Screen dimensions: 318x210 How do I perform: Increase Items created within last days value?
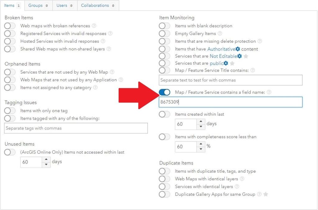[201, 122]
